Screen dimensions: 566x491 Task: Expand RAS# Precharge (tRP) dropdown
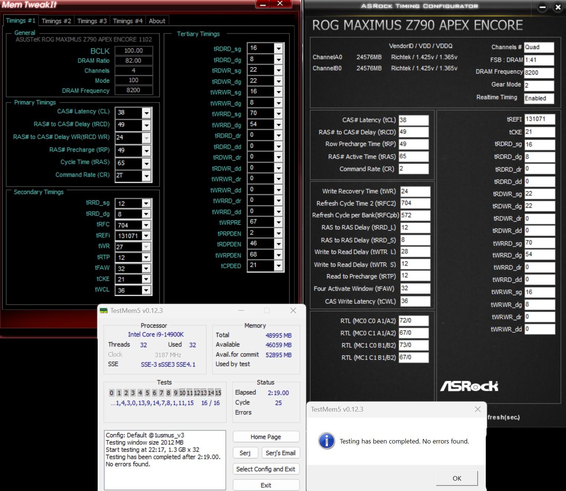click(147, 151)
